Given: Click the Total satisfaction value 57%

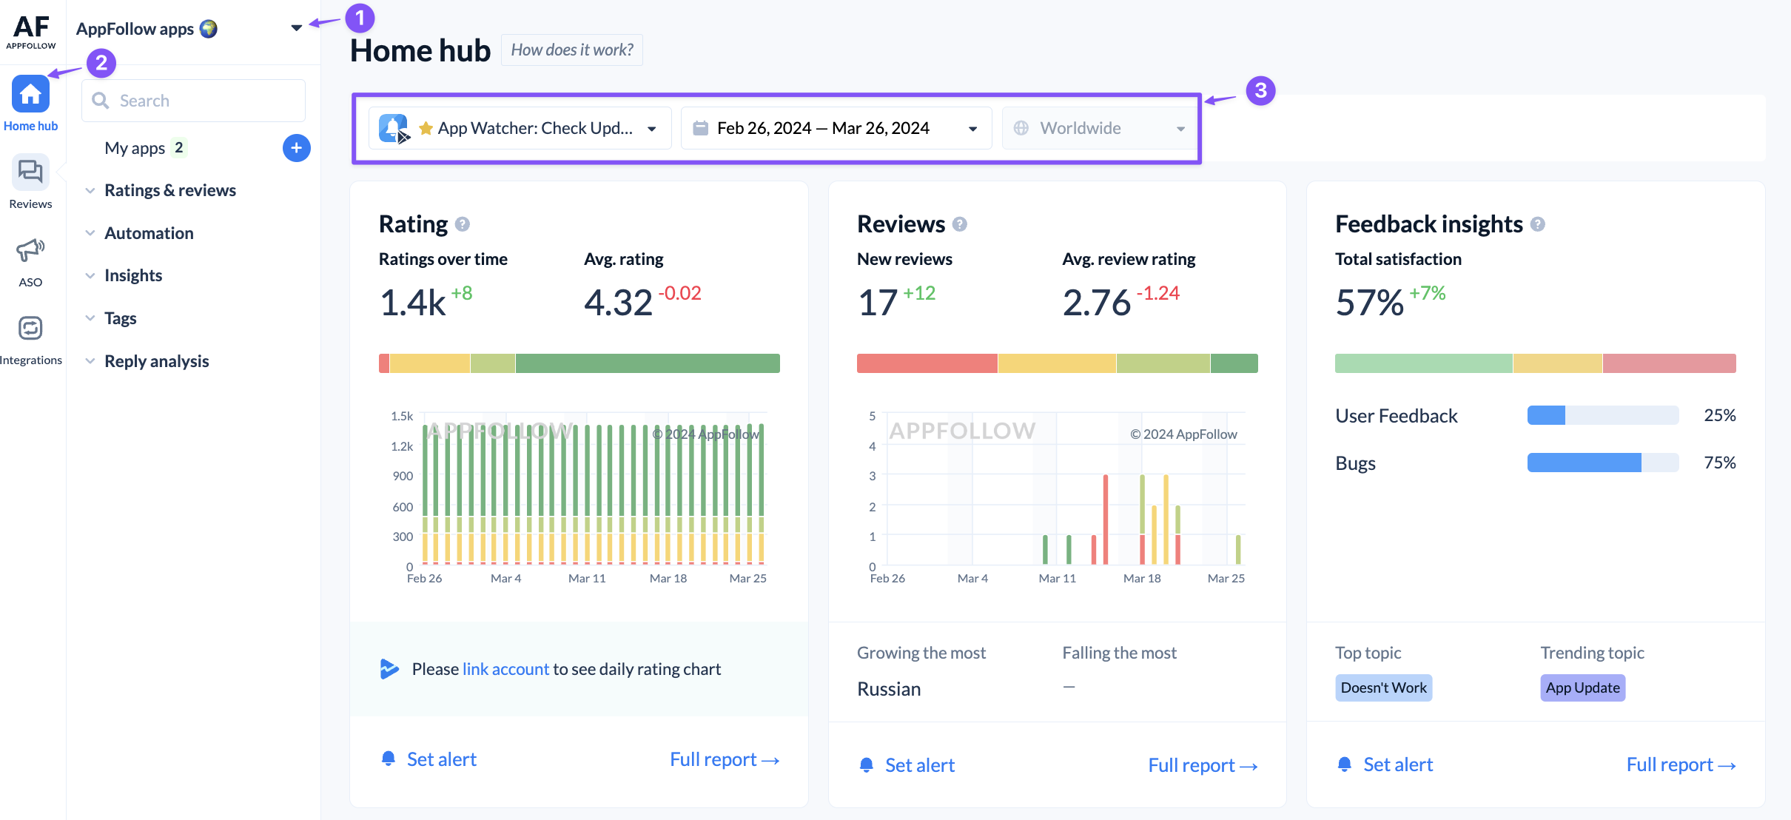Looking at the screenshot, I should (x=1369, y=302).
